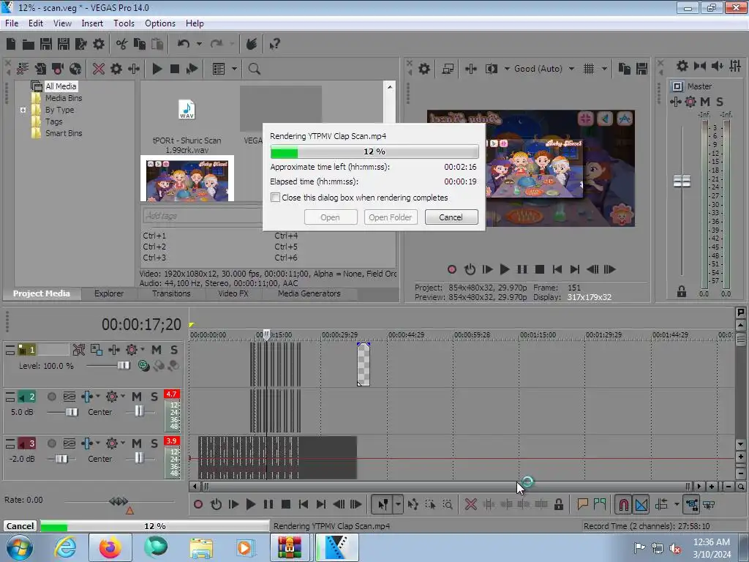Open the File menu

[x=12, y=23]
